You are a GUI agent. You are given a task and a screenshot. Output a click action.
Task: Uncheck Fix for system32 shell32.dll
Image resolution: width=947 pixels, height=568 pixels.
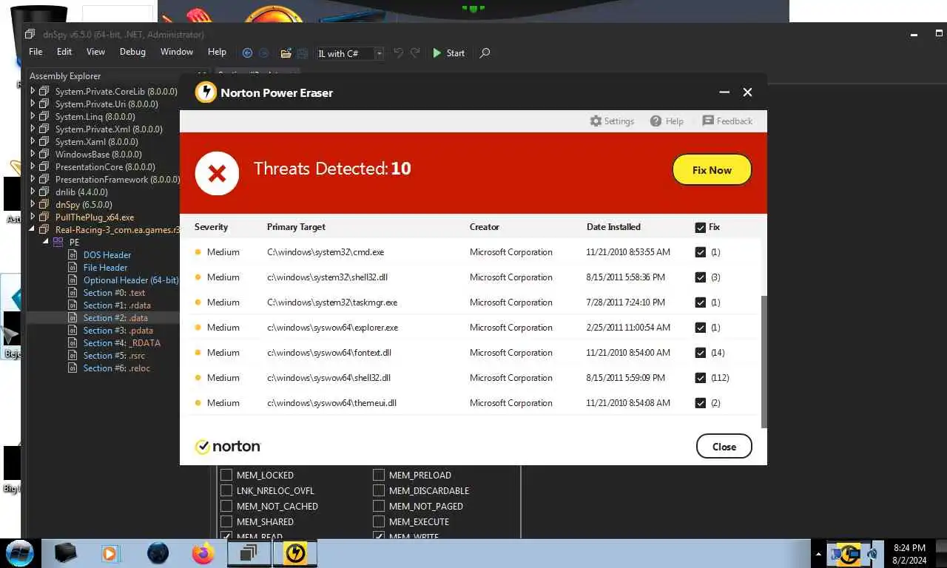[x=701, y=277]
